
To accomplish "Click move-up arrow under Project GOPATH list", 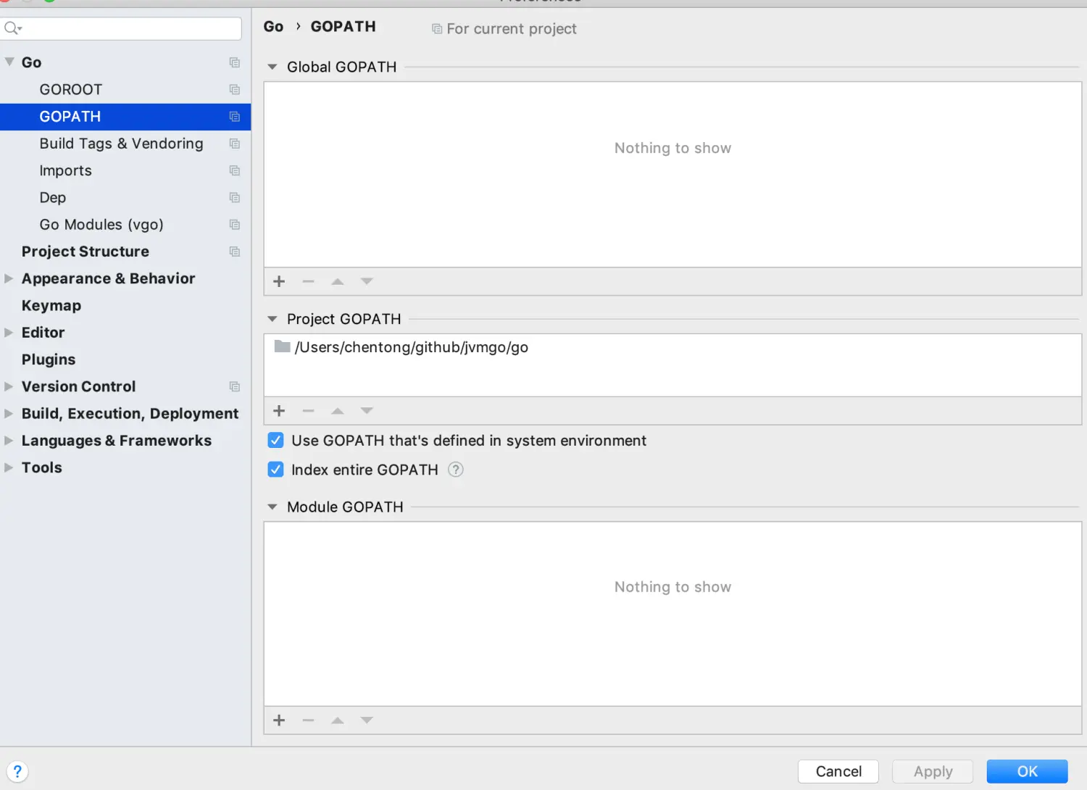I will coord(338,411).
